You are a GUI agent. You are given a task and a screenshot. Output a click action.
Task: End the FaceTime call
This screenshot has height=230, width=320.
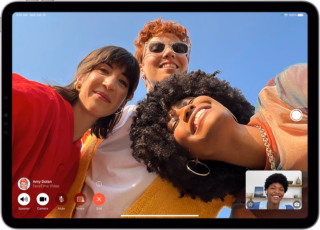(99, 199)
